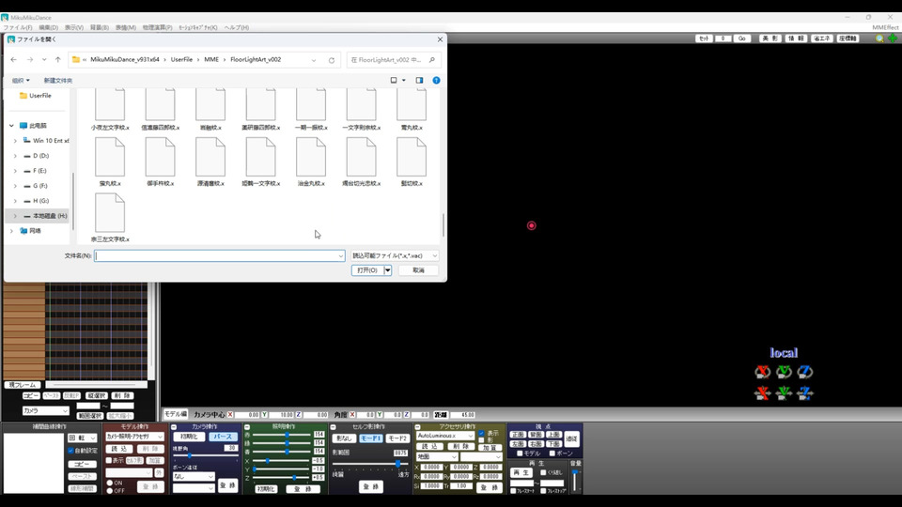
Task: Select the 一文字則宗紋.x file icon
Action: [361, 104]
